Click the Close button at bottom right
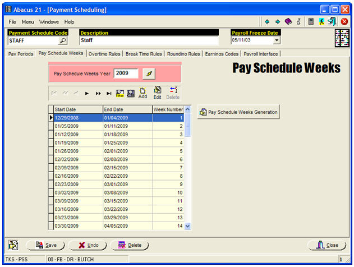The width and height of the screenshot is (354, 267). (x=327, y=245)
